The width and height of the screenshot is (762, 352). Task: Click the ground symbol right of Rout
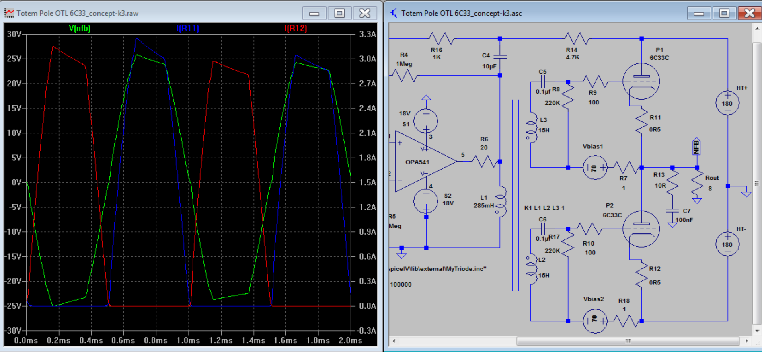tap(746, 194)
